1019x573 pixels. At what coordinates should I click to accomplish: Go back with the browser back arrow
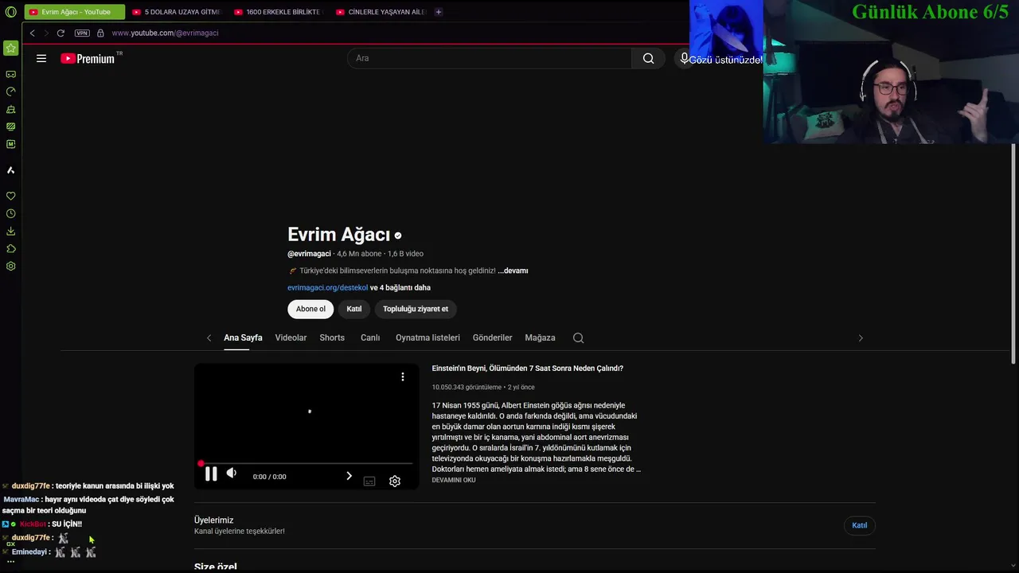coord(33,33)
